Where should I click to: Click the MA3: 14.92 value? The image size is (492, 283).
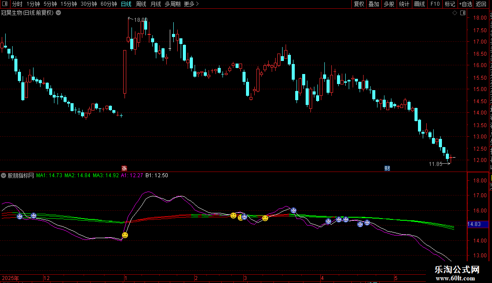(x=106, y=175)
